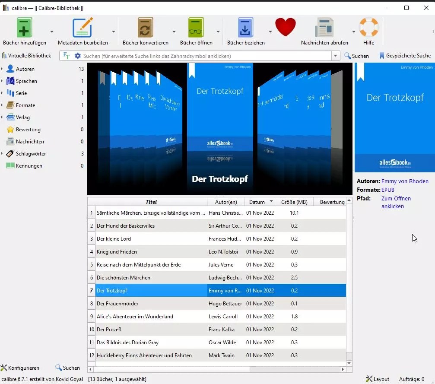
Task: Click the FT full-text search icon
Action: pyautogui.click(x=66, y=56)
